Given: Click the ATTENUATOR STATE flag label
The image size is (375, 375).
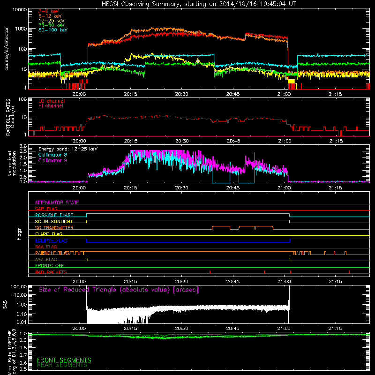Looking at the screenshot, I should tap(57, 202).
